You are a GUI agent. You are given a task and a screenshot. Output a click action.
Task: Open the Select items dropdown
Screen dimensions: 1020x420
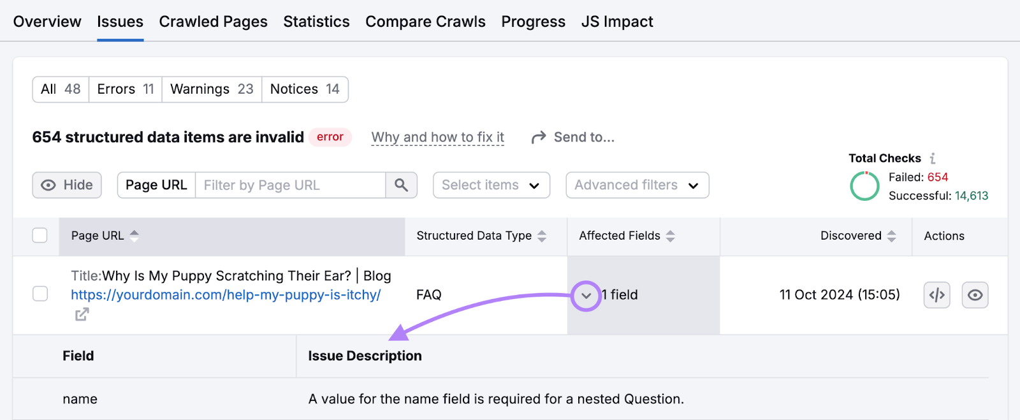[491, 185]
